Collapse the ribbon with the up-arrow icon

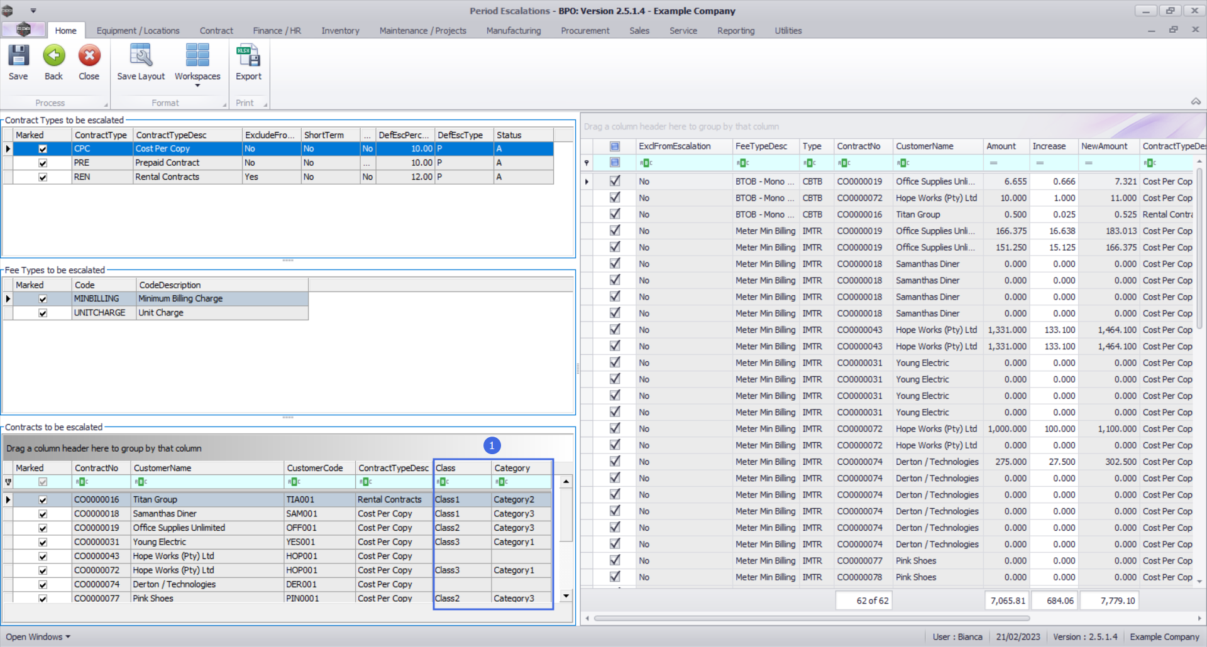pos(1196,102)
